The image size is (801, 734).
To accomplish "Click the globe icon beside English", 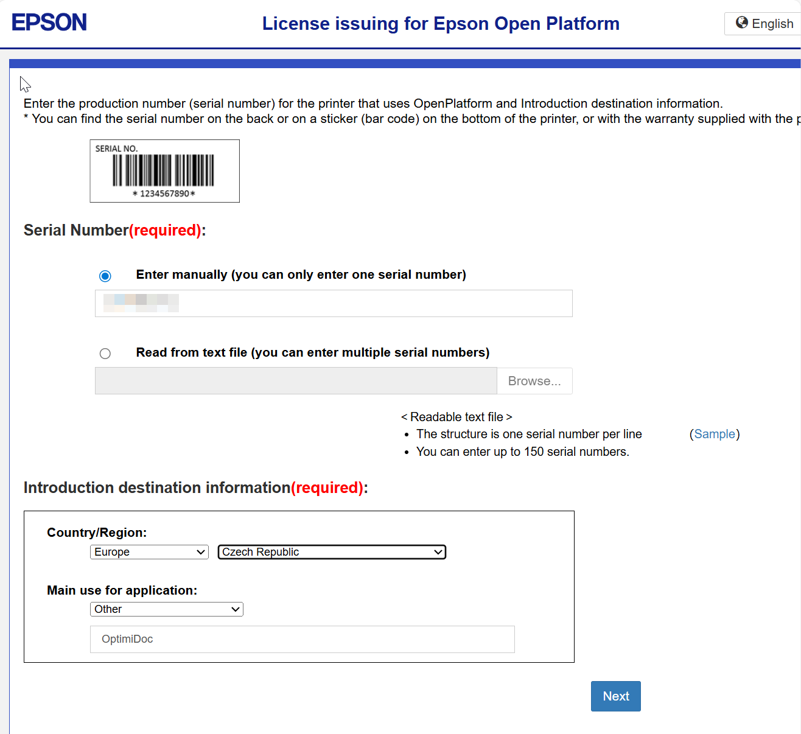I will click(x=741, y=23).
